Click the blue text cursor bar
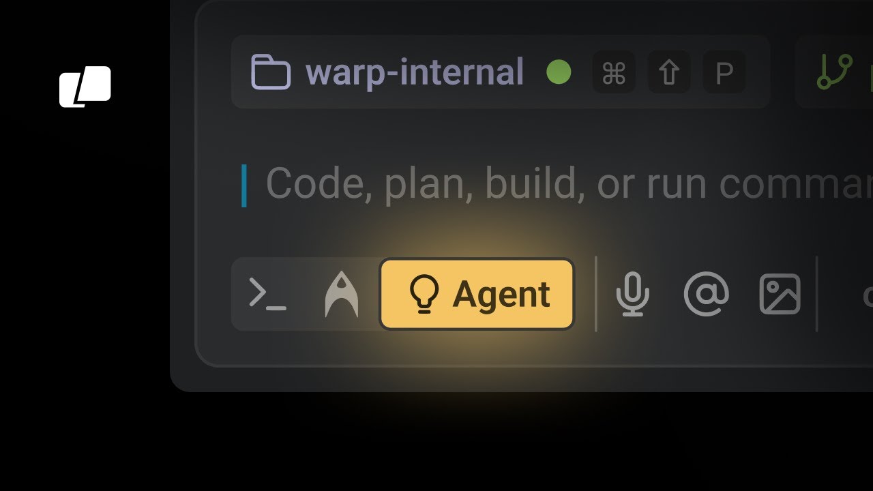 (x=243, y=185)
